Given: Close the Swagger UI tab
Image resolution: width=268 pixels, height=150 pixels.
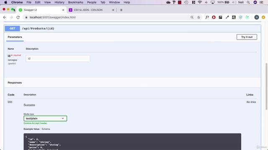Looking at the screenshot, I should click(x=63, y=10).
